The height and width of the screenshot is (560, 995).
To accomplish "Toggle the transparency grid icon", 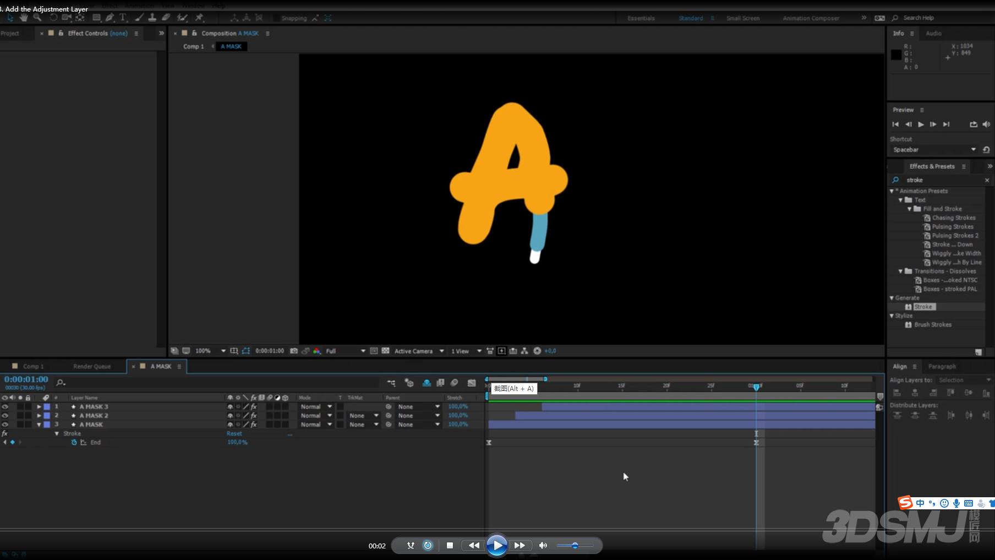I will pyautogui.click(x=385, y=351).
